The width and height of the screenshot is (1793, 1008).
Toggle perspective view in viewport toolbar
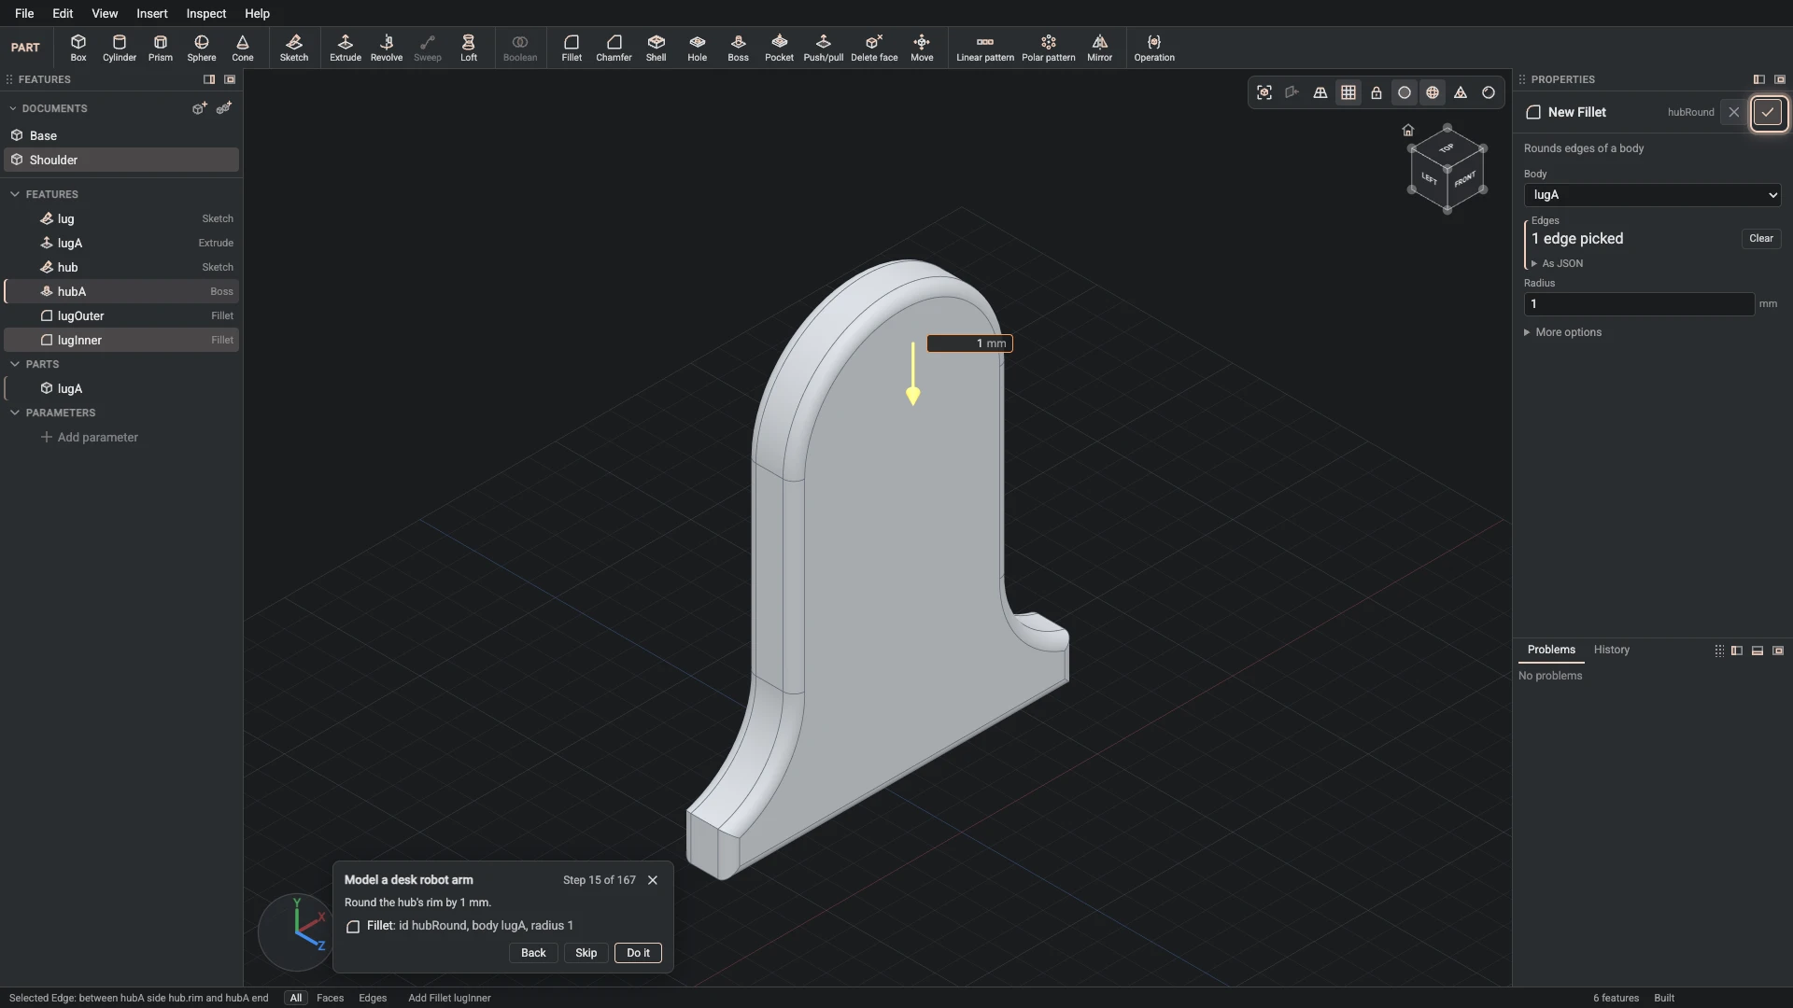(x=1320, y=92)
